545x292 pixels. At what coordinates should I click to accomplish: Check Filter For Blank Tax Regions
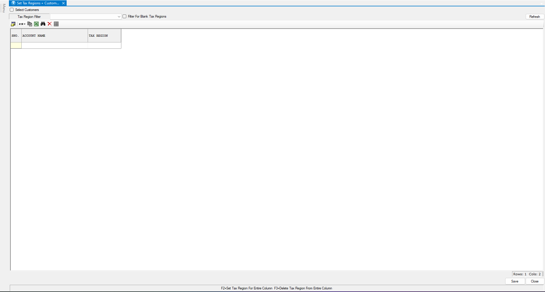125,16
